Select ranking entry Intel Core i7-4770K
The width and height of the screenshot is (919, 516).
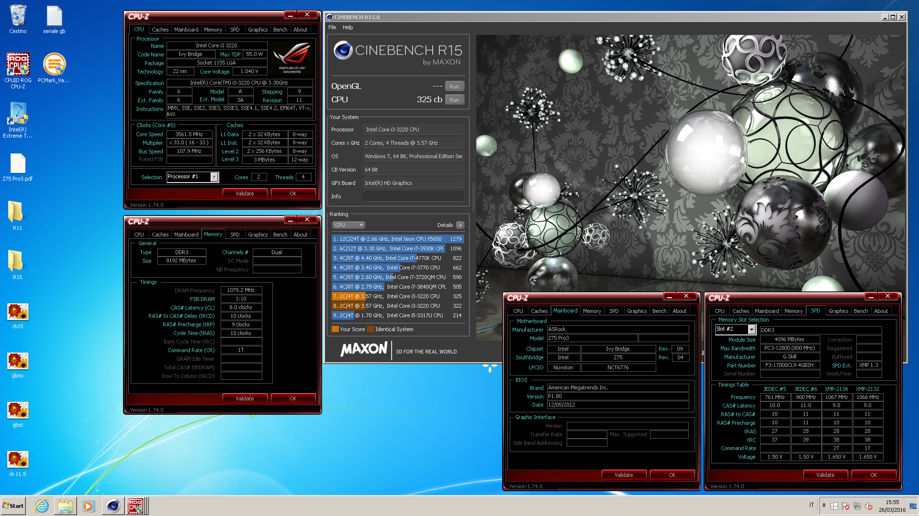coord(397,258)
